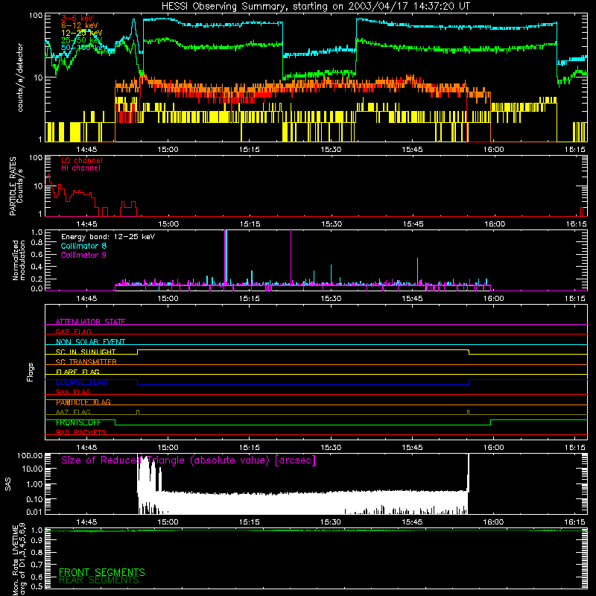Select the cyan 50-100 keV legend label

tap(84, 48)
